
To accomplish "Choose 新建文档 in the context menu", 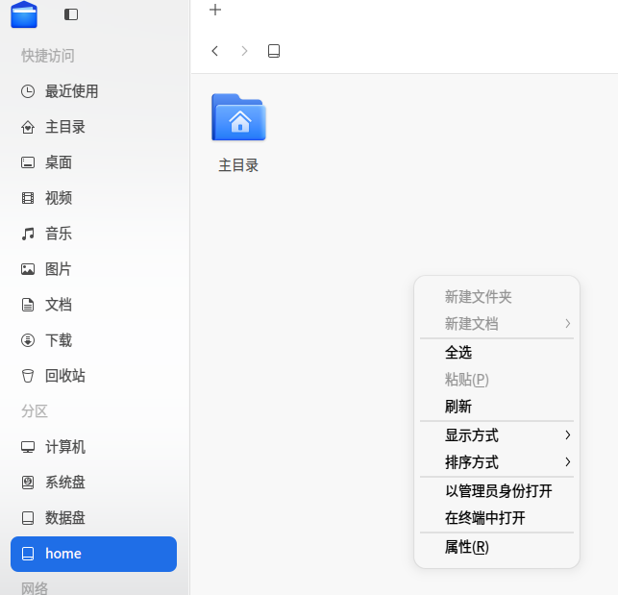I will tap(497, 324).
